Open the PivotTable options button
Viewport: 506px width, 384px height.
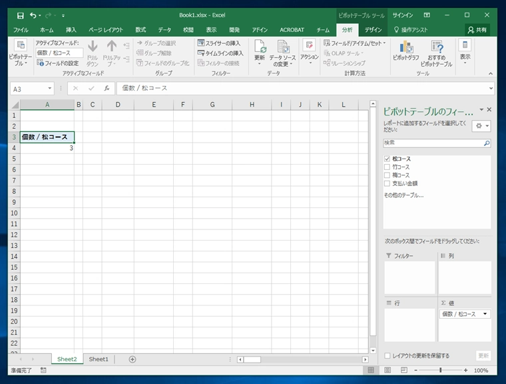point(20,53)
